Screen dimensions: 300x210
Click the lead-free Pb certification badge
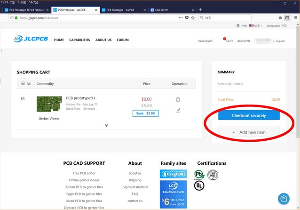pos(199,175)
